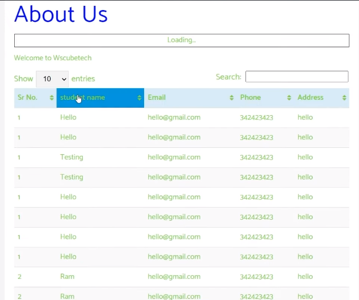Click the Welcome to Wscubetech text

pos(53,58)
